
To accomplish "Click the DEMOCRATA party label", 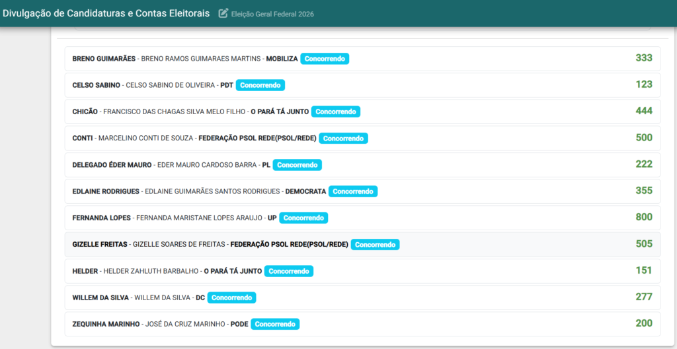I will pos(305,191).
